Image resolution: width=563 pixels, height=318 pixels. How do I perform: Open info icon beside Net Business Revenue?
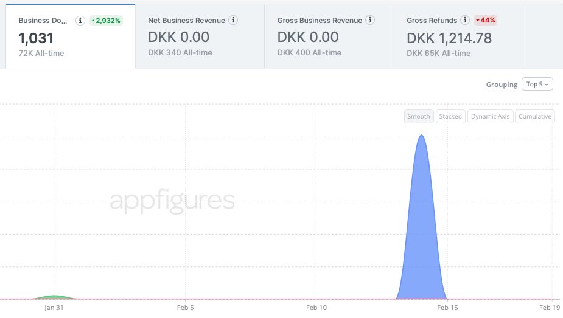(x=233, y=20)
